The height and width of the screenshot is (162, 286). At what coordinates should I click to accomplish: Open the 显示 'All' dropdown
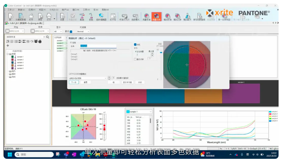point(58,31)
